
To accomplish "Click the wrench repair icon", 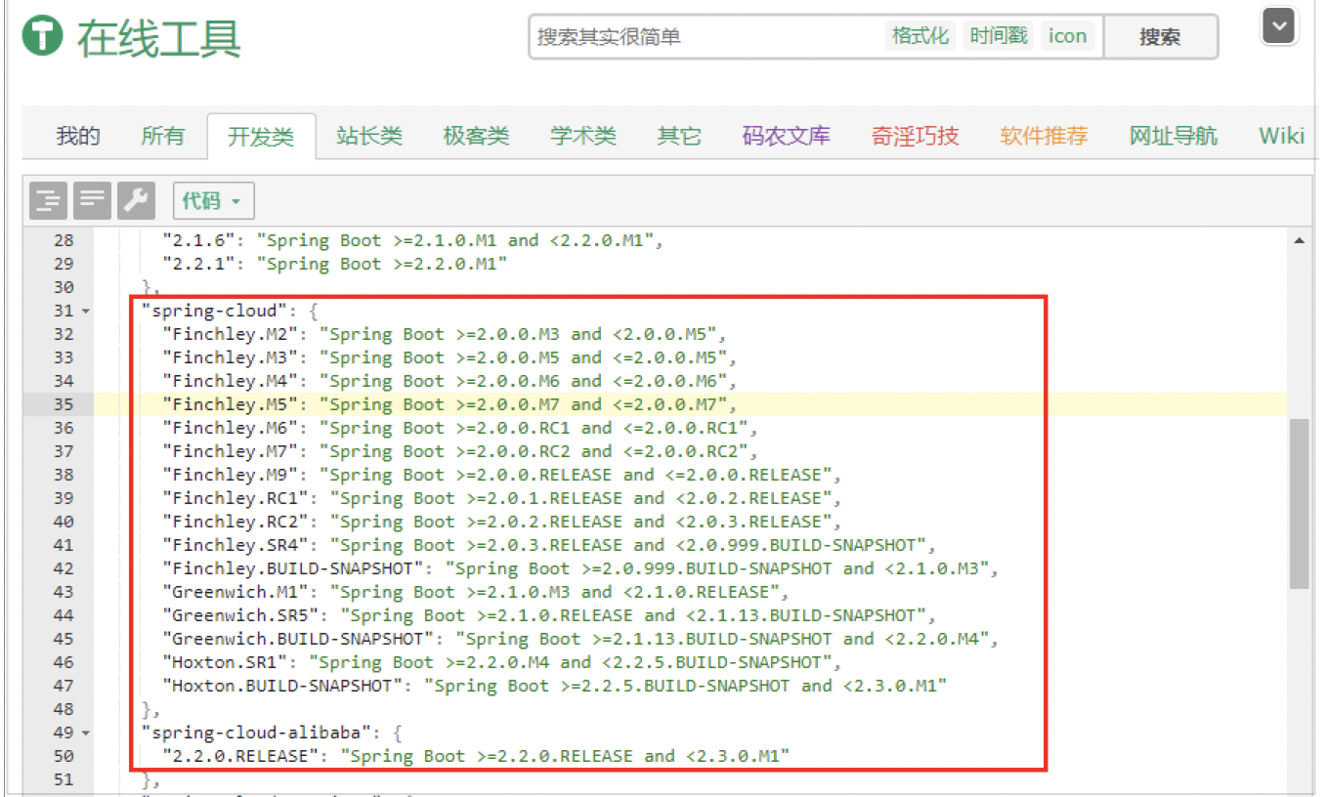I will coord(137,200).
